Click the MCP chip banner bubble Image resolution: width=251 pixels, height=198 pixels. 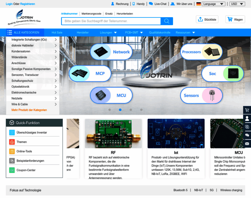pyautogui.click(x=90, y=74)
